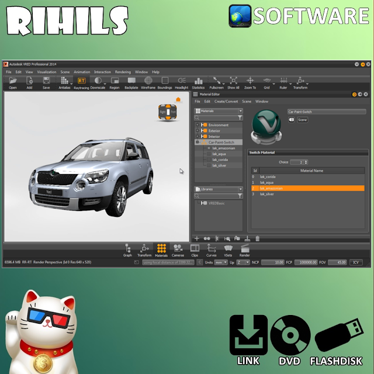
Task: Click the material preview sphere thumbnail
Action: click(x=266, y=127)
